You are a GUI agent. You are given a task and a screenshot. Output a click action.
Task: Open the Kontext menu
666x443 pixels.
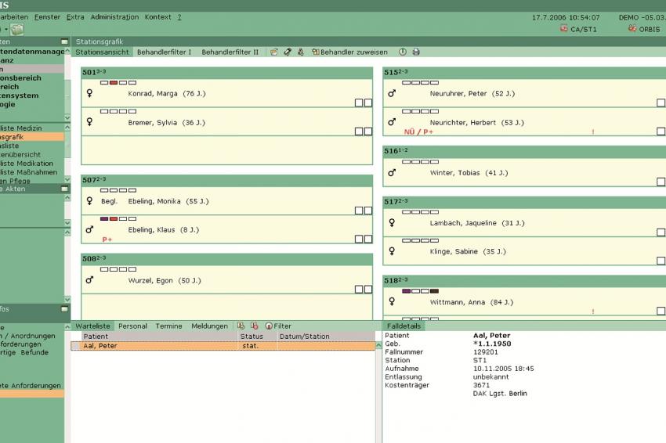point(157,17)
